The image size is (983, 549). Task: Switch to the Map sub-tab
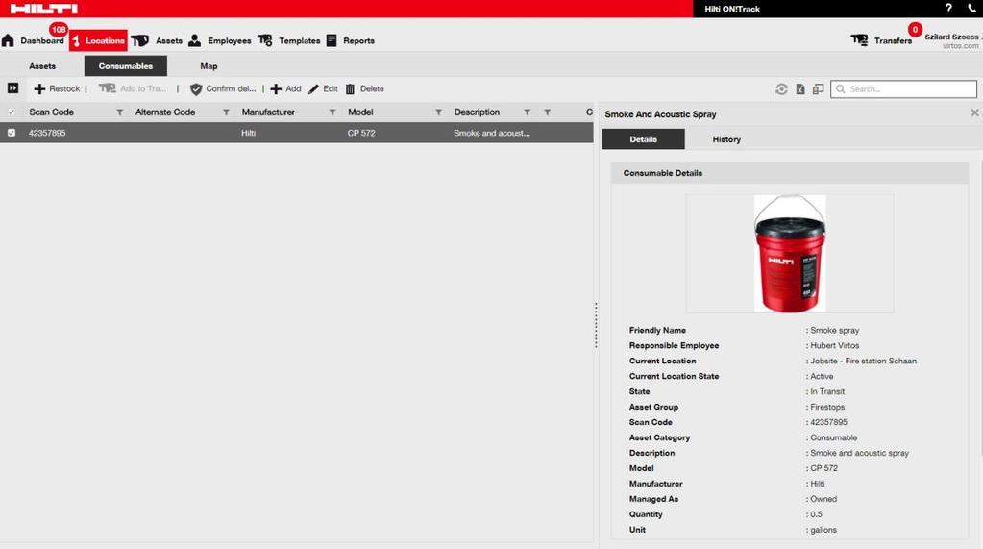tap(209, 66)
